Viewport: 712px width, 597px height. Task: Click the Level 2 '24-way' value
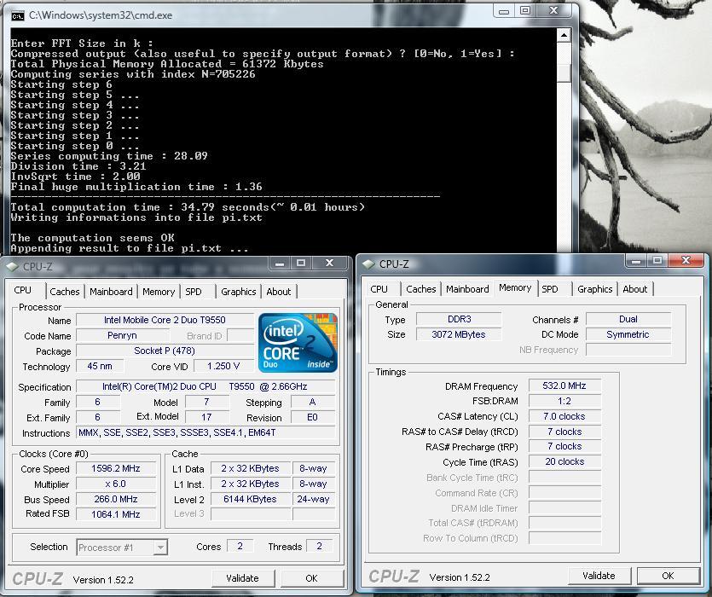click(313, 499)
